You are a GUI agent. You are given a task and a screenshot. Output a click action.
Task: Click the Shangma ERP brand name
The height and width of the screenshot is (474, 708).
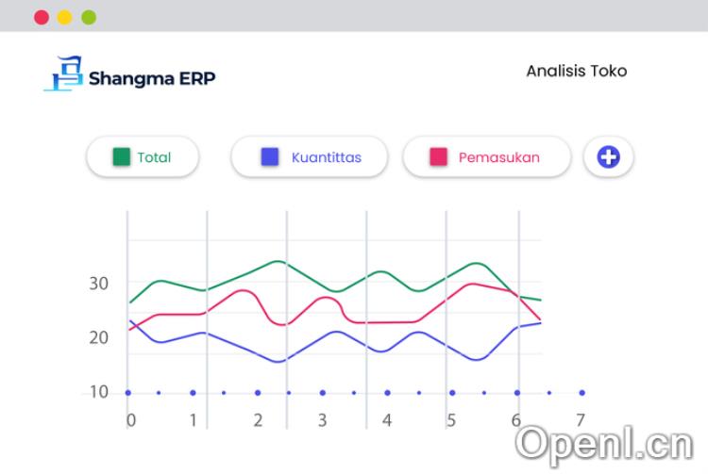[152, 77]
